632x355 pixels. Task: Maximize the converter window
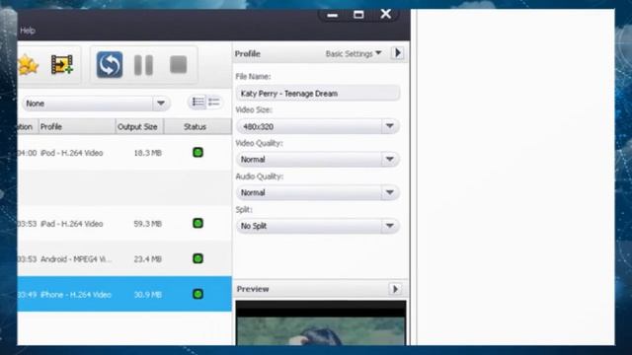tap(358, 15)
